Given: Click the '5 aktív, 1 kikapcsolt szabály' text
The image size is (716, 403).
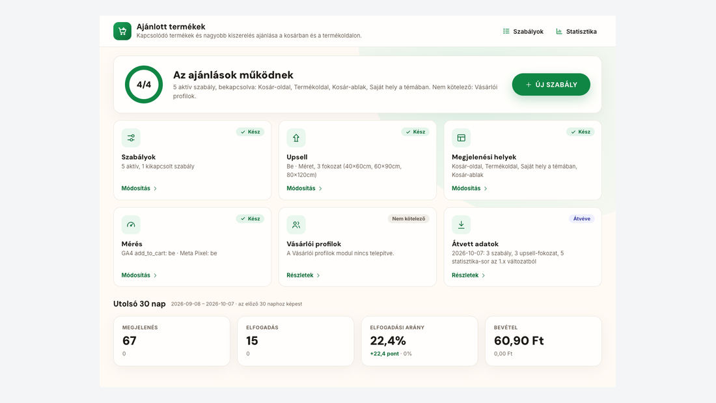Looking at the screenshot, I should pyautogui.click(x=158, y=166).
